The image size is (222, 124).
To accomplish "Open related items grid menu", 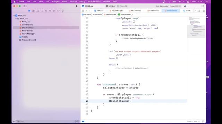I will [83, 11].
